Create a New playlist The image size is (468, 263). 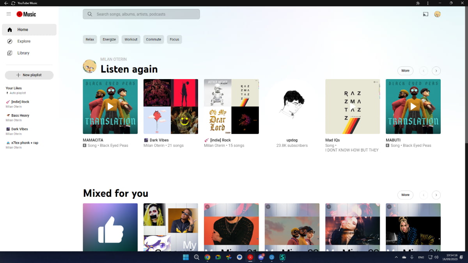coord(29,75)
